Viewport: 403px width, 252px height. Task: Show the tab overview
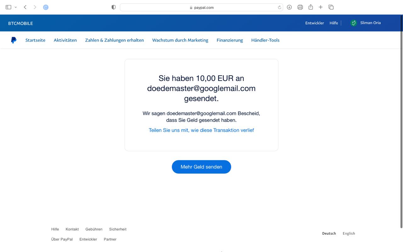[x=331, y=7]
